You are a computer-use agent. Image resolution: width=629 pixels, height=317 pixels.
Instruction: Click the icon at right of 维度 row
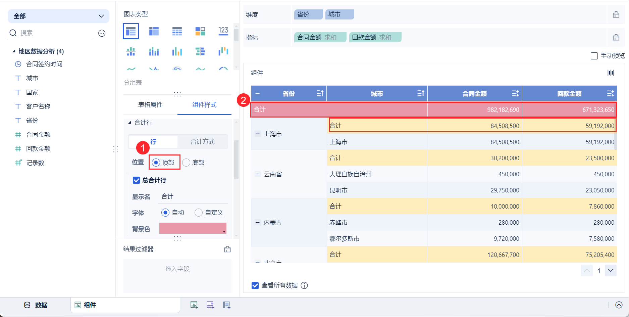click(616, 14)
